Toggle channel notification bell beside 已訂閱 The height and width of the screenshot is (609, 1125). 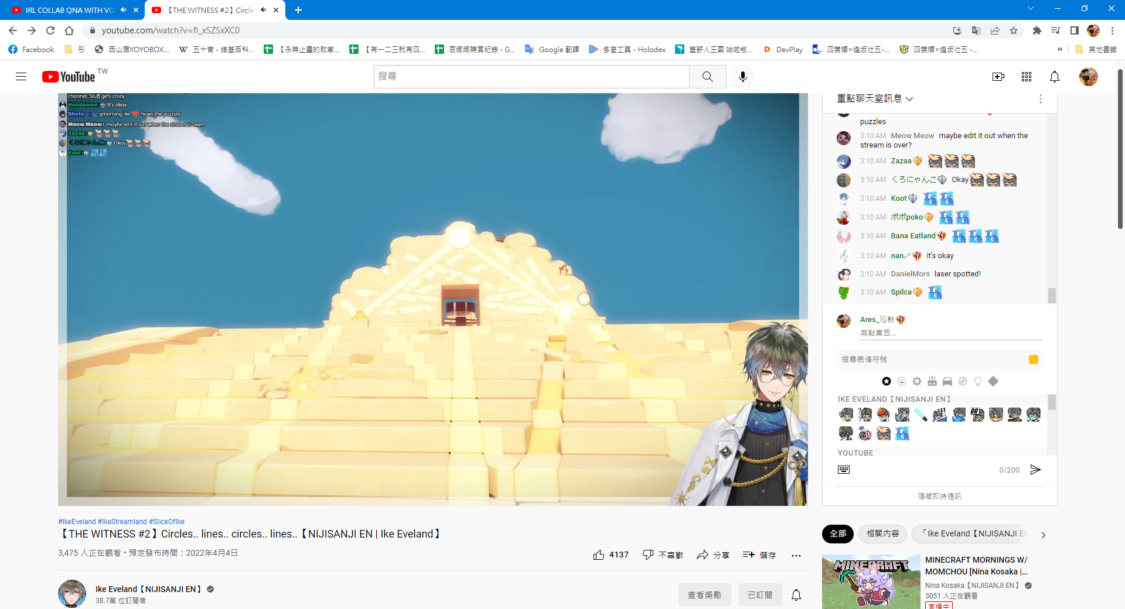796,595
